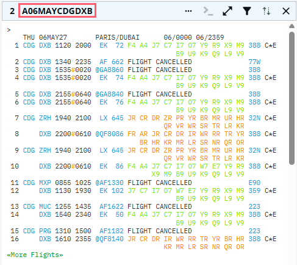This screenshot has height=265, width=297.
Task: Expand the panel with diagonal arrows icon
Action: coord(227,11)
